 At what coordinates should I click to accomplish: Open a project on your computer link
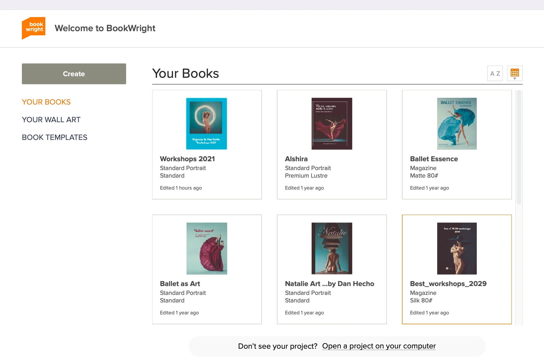379,346
